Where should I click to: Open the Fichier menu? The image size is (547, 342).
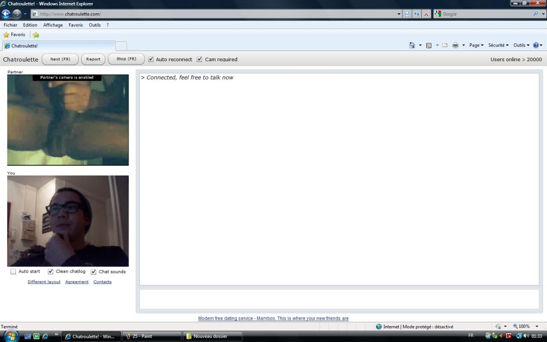[10, 25]
